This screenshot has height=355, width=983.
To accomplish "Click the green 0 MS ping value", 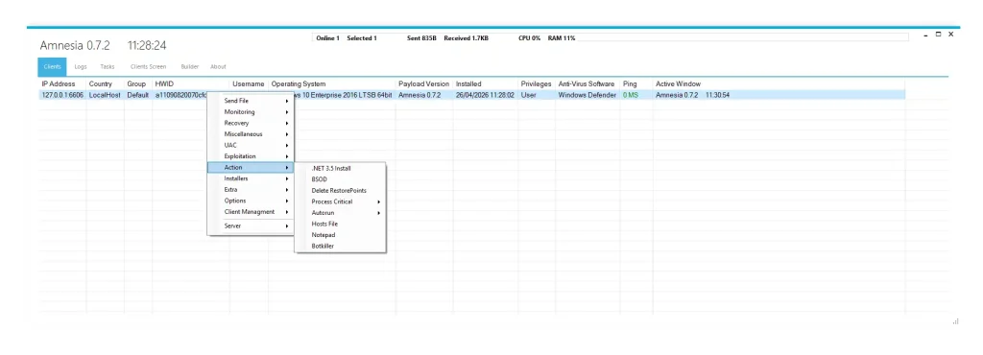I will [631, 95].
